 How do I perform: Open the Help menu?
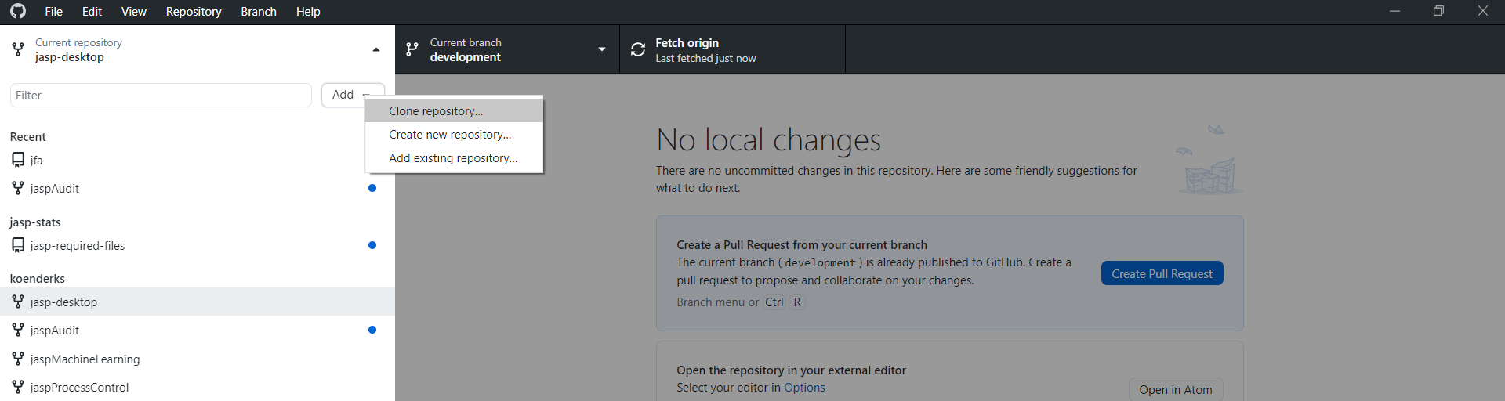(308, 12)
